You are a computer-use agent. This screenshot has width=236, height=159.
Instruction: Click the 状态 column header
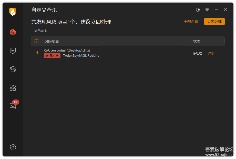(x=197, y=41)
